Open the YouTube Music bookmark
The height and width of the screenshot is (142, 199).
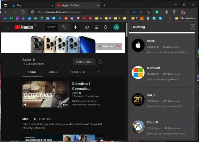[x=90, y=18]
